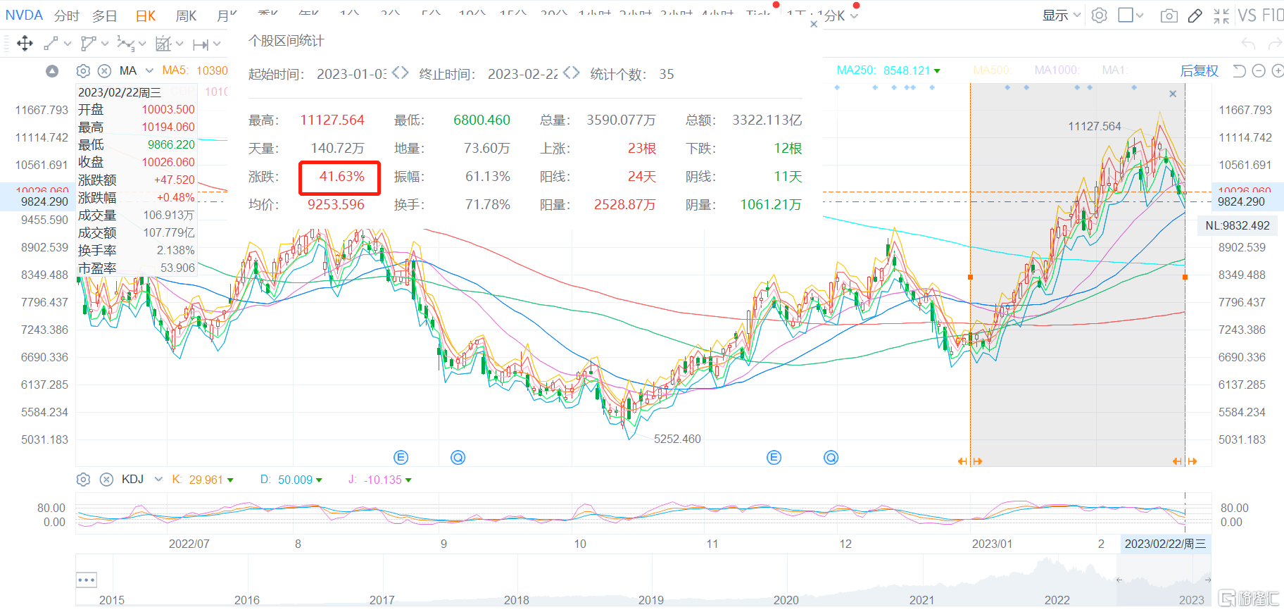Collapse indicator legend with grey triangle button
The image size is (1284, 612).
(52, 70)
